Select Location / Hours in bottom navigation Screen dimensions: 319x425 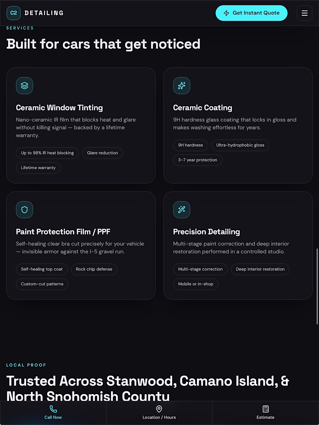coord(159,413)
